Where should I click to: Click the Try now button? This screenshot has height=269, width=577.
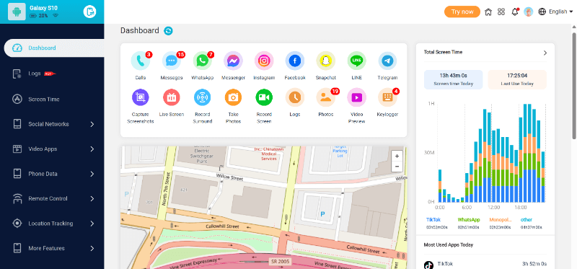click(x=462, y=12)
